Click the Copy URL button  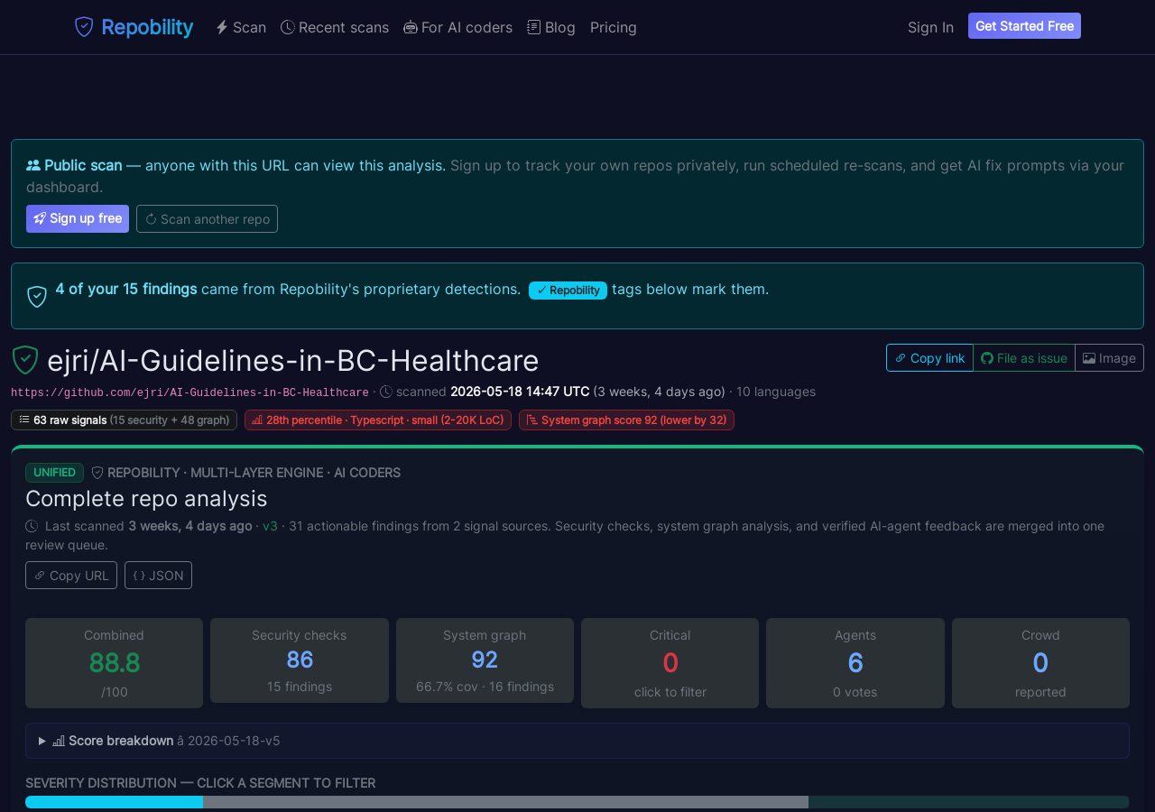(71, 575)
